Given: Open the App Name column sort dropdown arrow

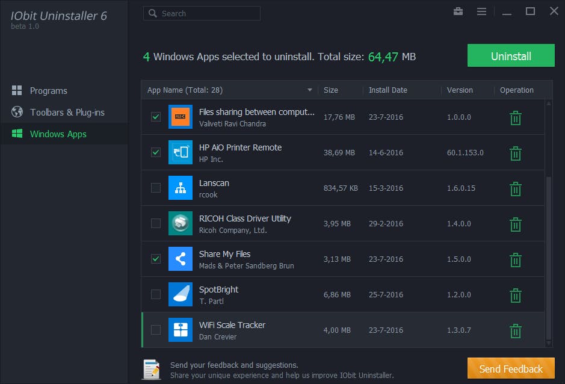Looking at the screenshot, I should pos(309,90).
